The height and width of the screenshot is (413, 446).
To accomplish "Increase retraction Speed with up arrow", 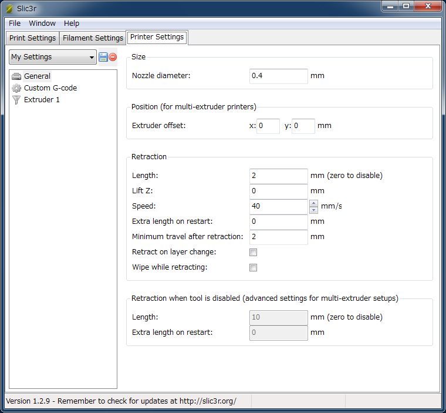I will 313,203.
